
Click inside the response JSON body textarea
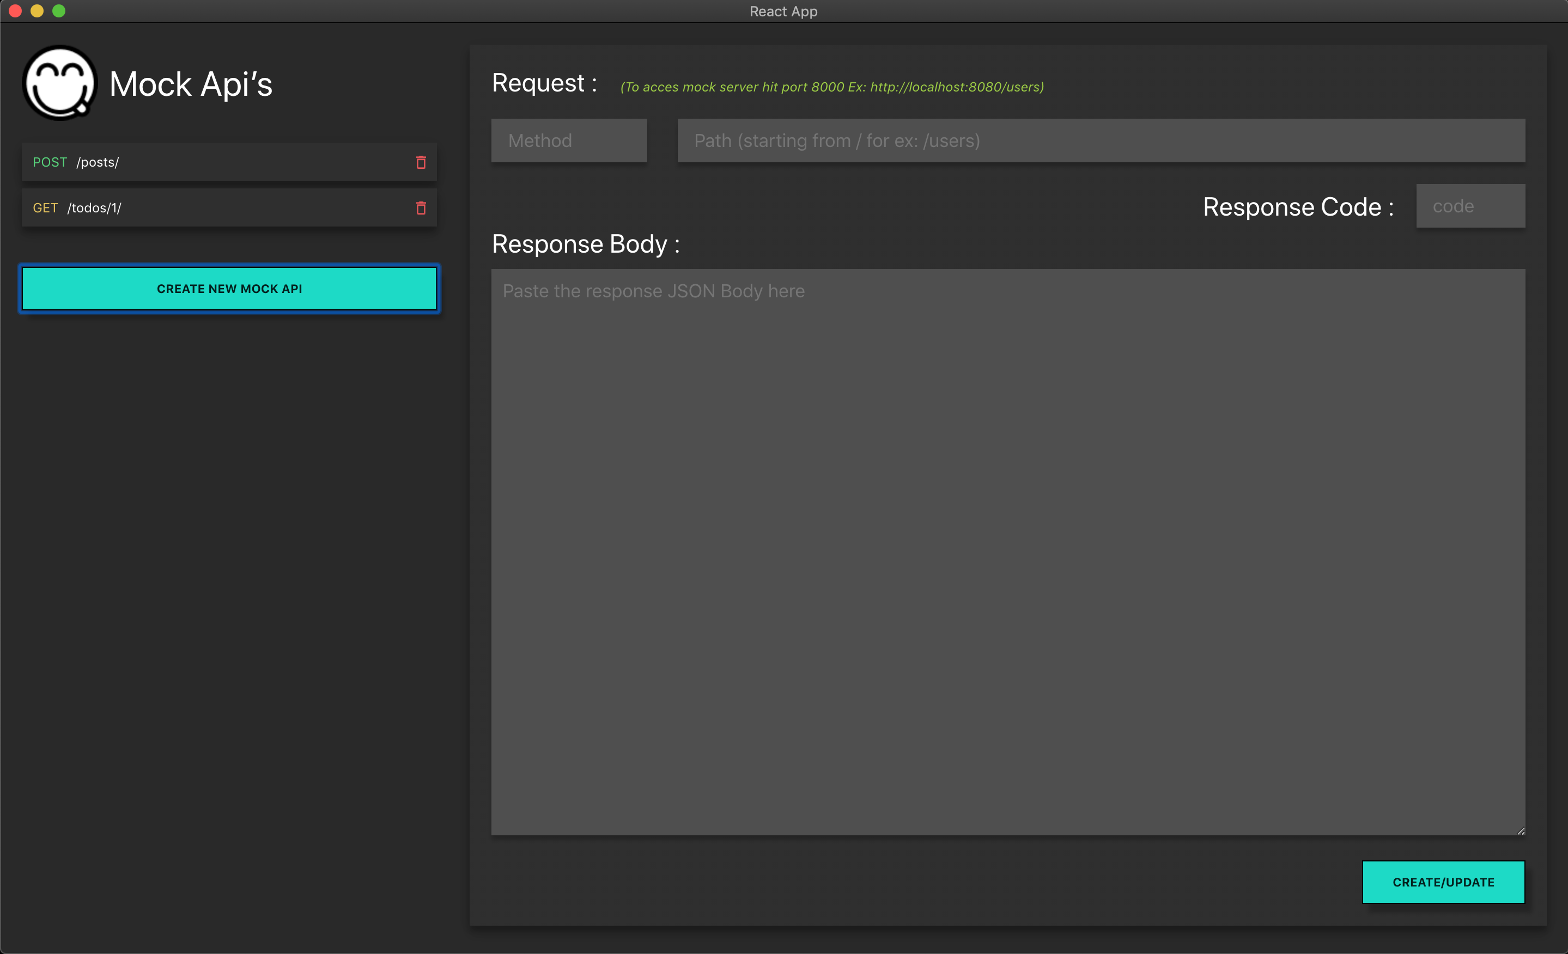point(1007,552)
